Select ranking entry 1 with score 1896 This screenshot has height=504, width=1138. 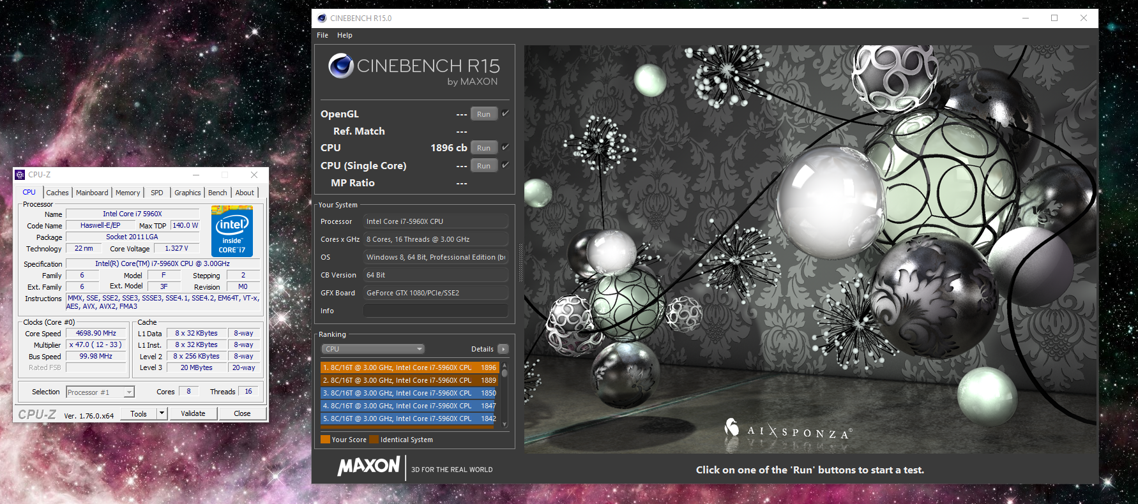point(409,367)
